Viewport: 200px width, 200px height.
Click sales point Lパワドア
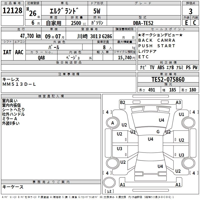[x=147, y=51]
